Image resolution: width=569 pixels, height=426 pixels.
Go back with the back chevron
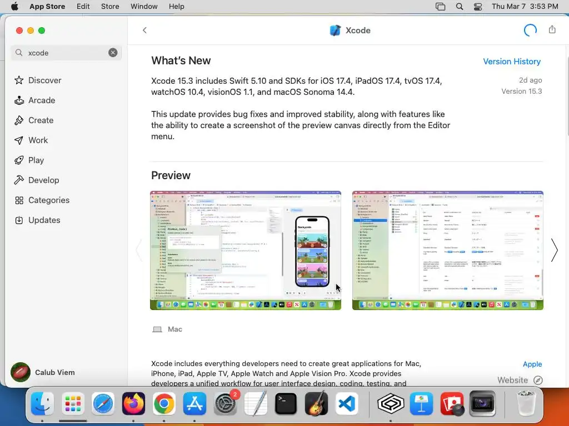[145, 31]
